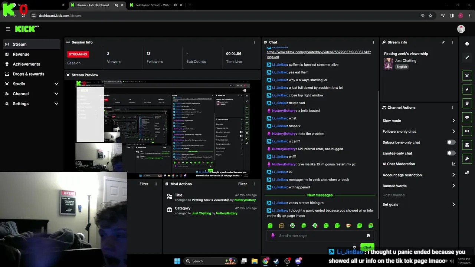
Task: Open the Windows Start menu
Action: tap(177, 261)
